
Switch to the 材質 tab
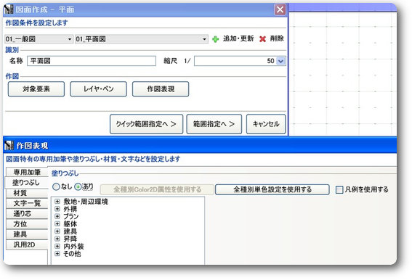[27, 193]
